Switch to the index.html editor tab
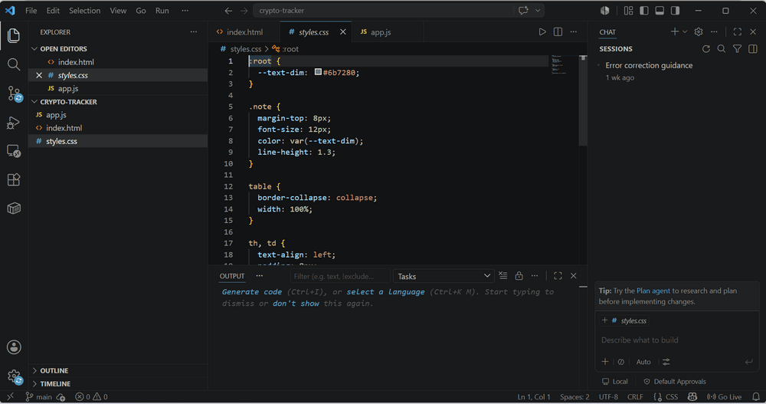 [x=244, y=31]
